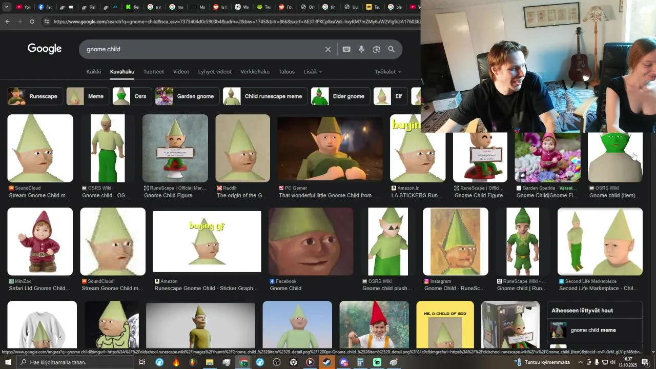Open the MiniZoo Safari Ltd gnome image
Image resolution: width=656 pixels, height=369 pixels.
click(x=40, y=241)
